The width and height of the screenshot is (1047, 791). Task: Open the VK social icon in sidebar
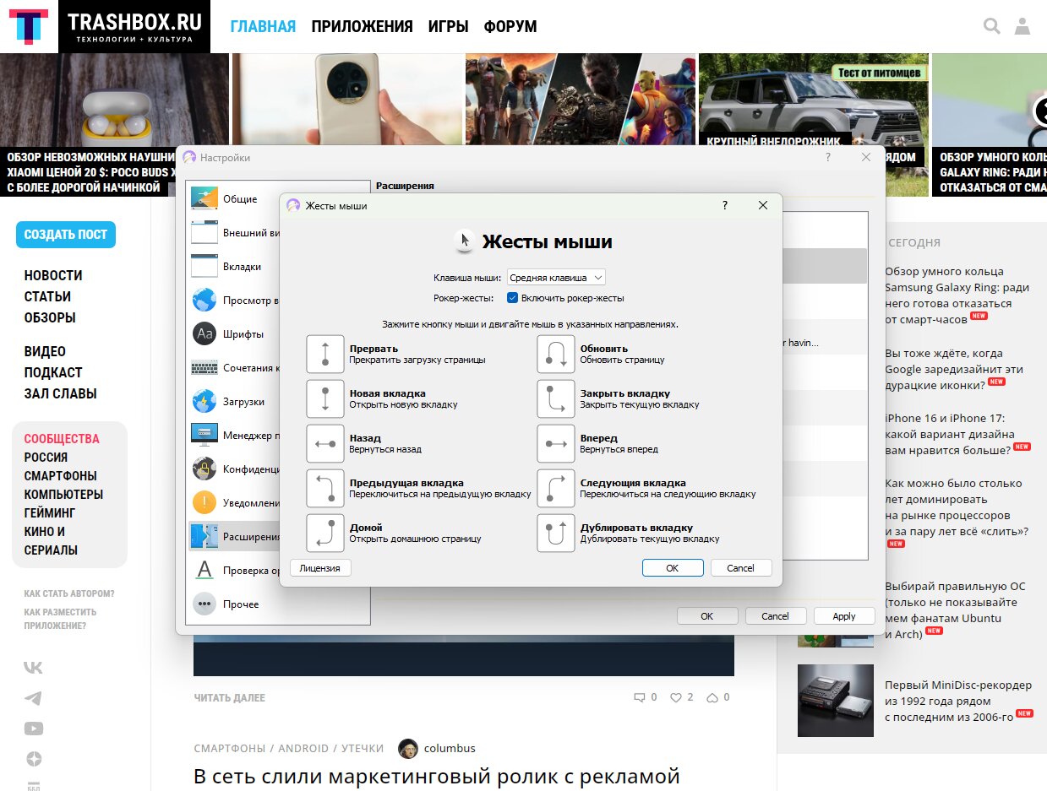click(x=33, y=668)
